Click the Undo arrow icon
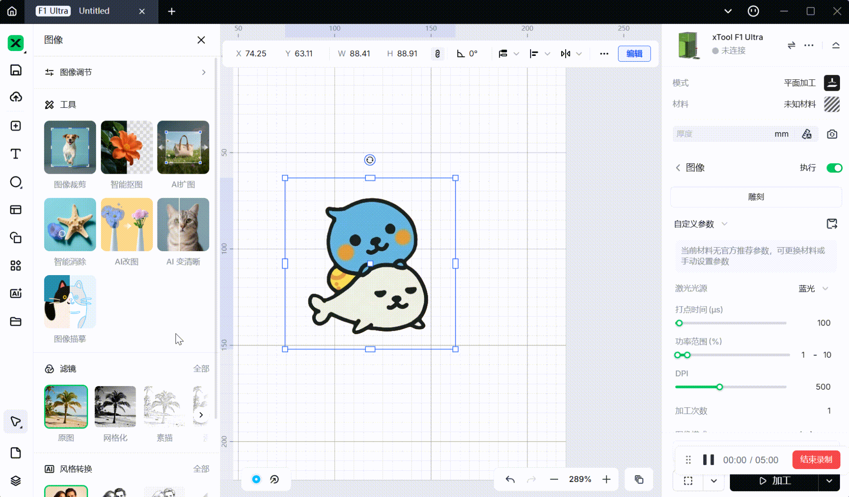The image size is (849, 497). coord(510,479)
